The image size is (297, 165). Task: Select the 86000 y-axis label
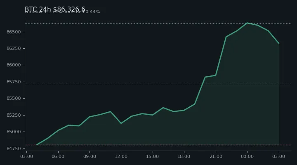tap(14, 65)
